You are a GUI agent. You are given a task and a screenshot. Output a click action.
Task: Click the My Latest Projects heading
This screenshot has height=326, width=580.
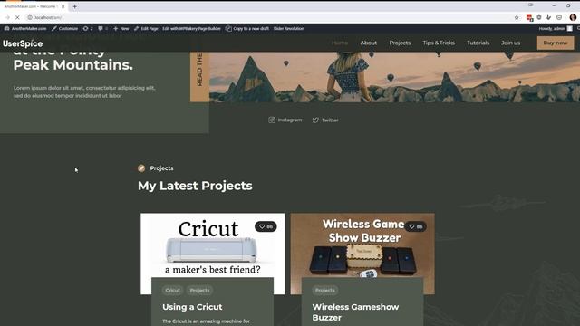tap(195, 186)
